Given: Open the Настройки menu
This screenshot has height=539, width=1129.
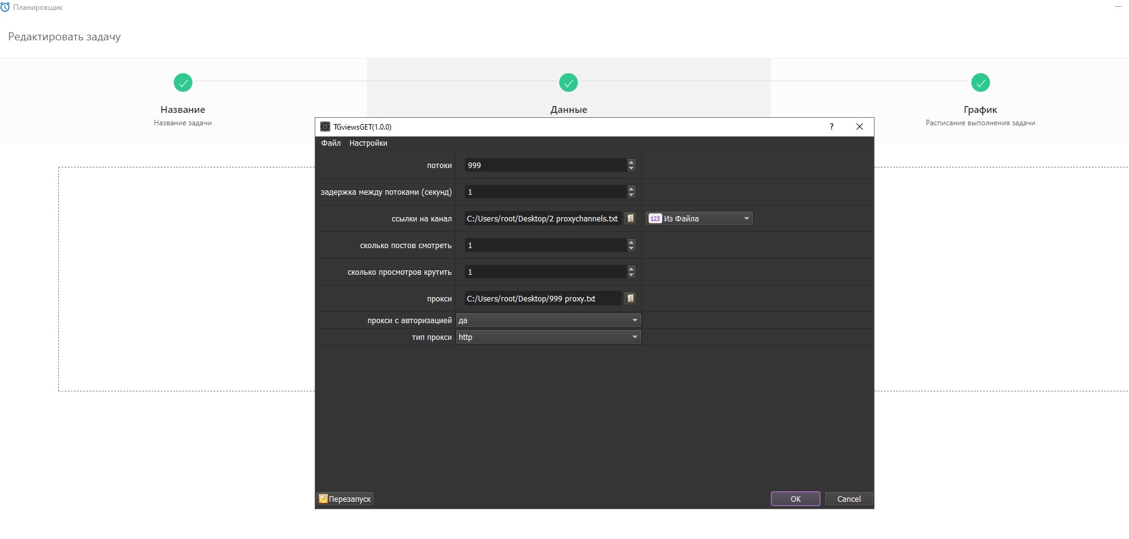Looking at the screenshot, I should [x=368, y=143].
